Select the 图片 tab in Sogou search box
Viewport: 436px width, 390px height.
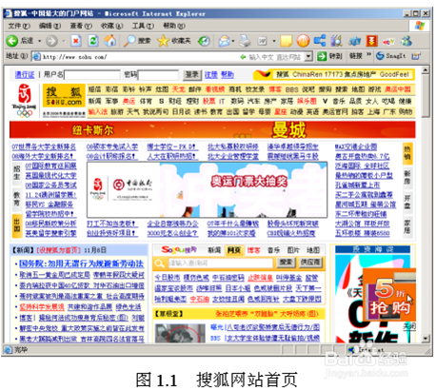point(293,250)
